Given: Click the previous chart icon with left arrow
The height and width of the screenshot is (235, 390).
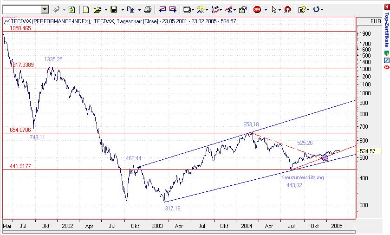Looking at the screenshot, I should coord(162,10).
